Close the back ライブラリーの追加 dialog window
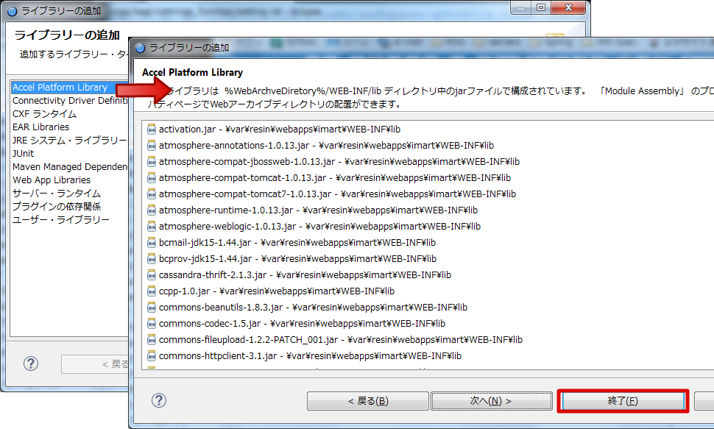 click(x=568, y=7)
